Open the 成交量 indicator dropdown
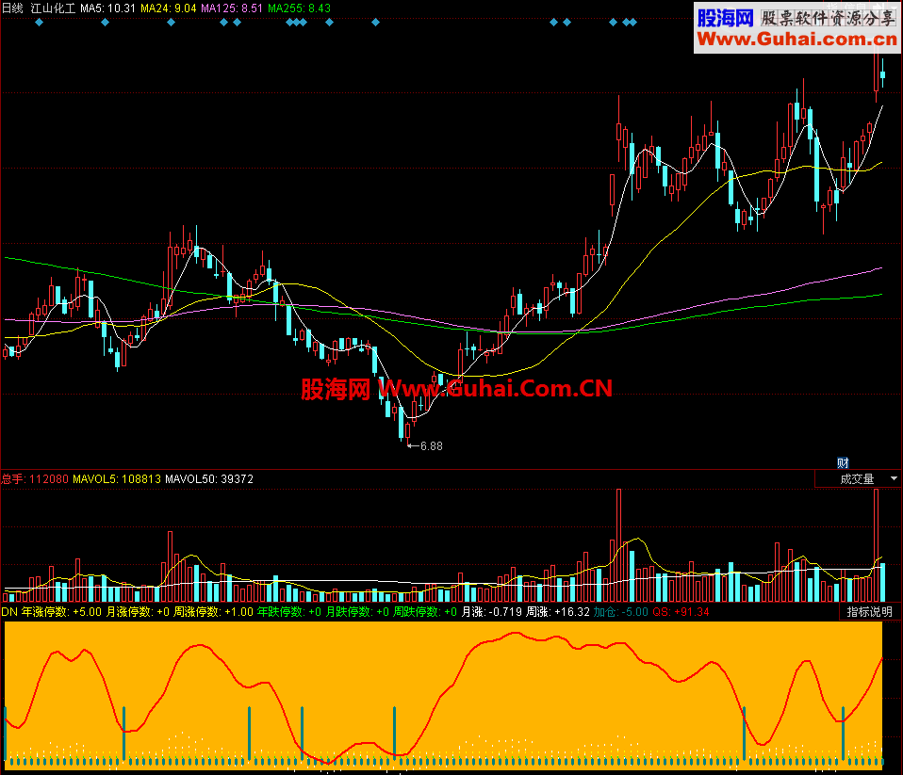Image resolution: width=903 pixels, height=775 pixels. tap(893, 478)
